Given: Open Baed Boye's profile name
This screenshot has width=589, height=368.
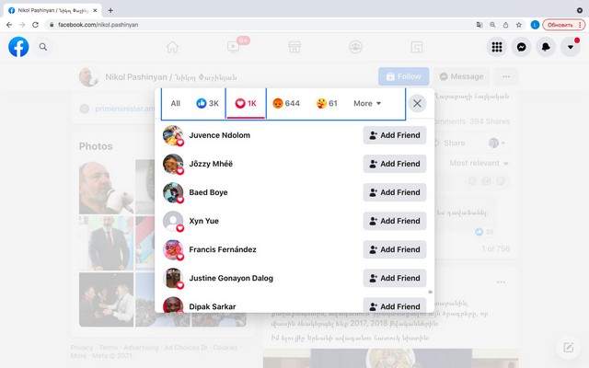Looking at the screenshot, I should click(208, 192).
